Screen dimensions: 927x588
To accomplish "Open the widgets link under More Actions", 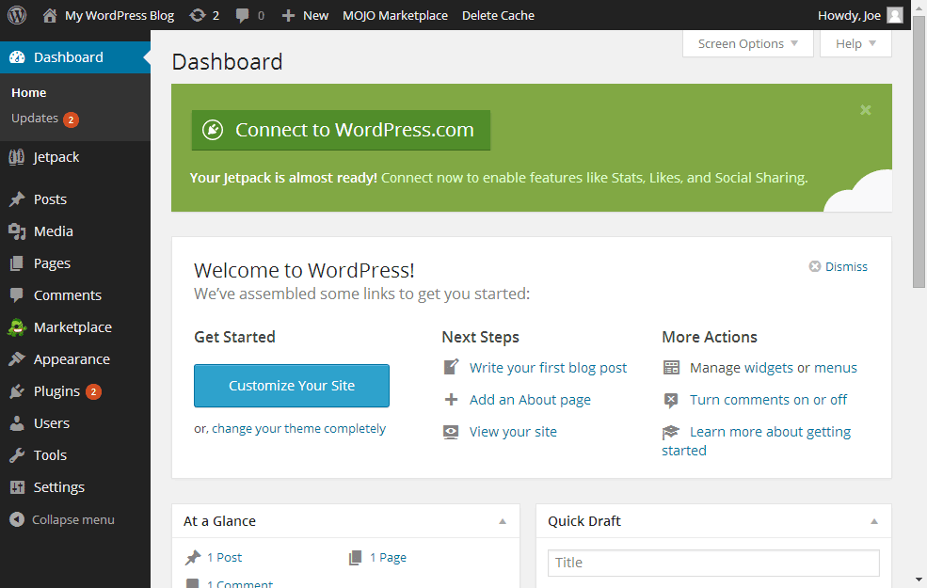I will tap(769, 368).
